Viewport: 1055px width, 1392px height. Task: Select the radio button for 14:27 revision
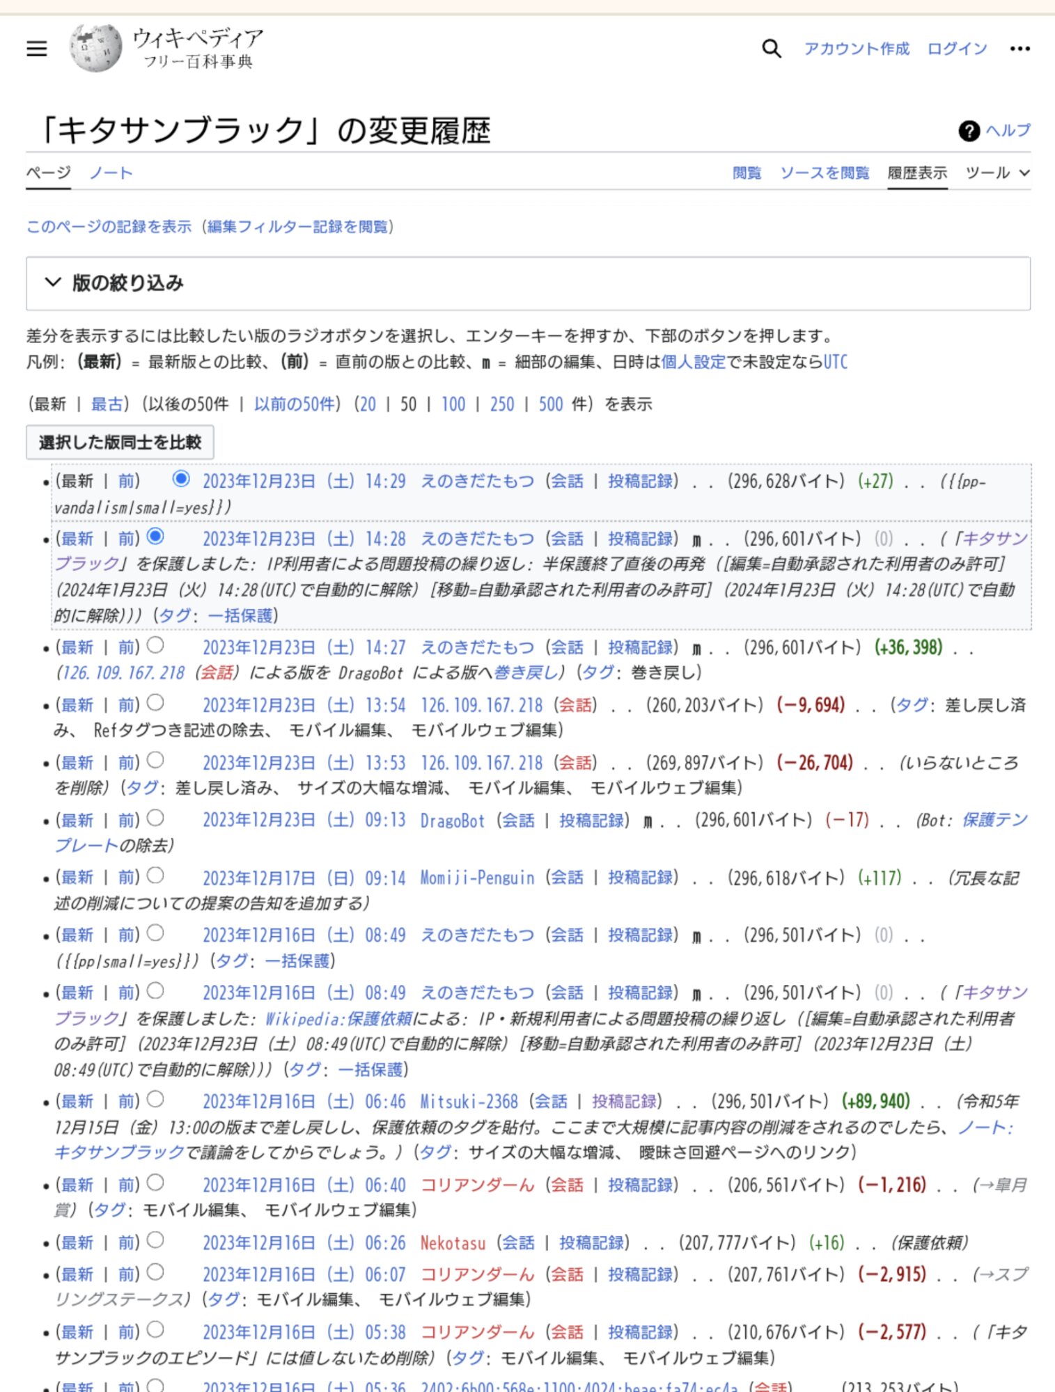point(156,645)
